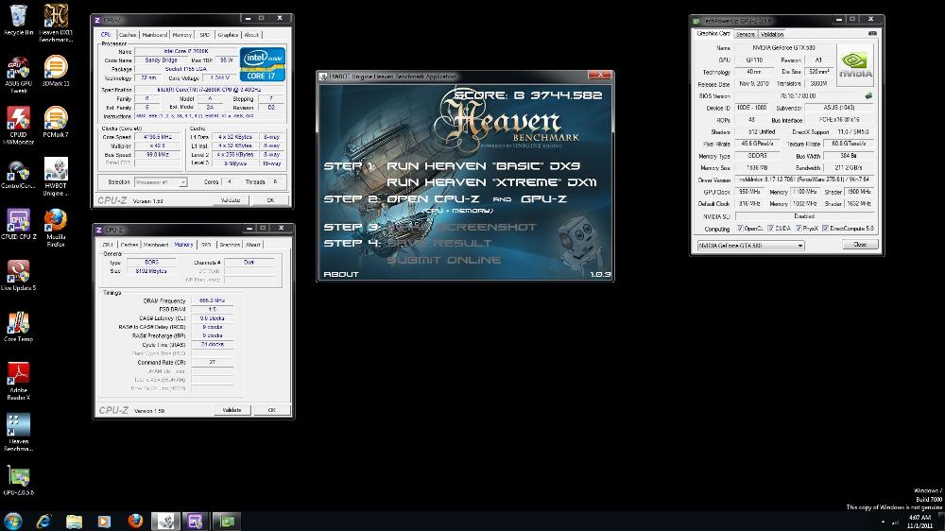
Task: Open Windows Media Player from taskbar
Action: 104,521
